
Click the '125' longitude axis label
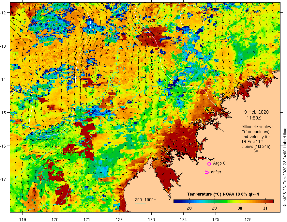tap(216, 219)
